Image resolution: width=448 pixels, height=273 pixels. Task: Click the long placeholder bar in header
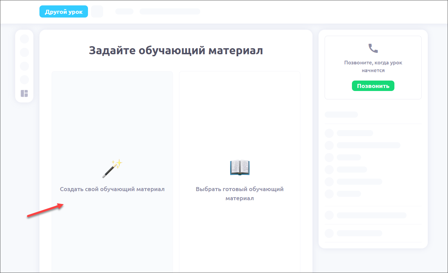coord(170,11)
